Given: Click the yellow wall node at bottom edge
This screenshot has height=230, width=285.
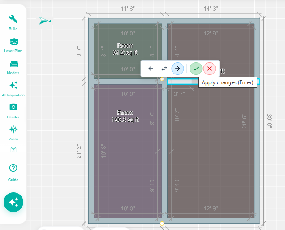Looking at the screenshot, I should [162, 223].
